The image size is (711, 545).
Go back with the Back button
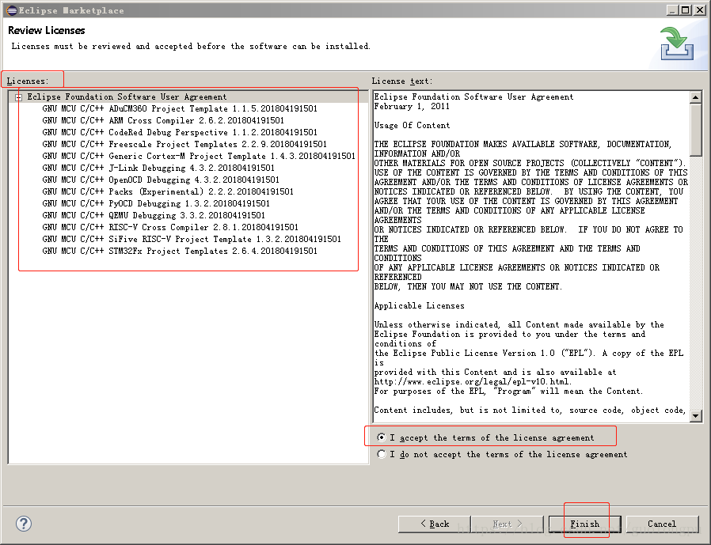[x=435, y=524]
